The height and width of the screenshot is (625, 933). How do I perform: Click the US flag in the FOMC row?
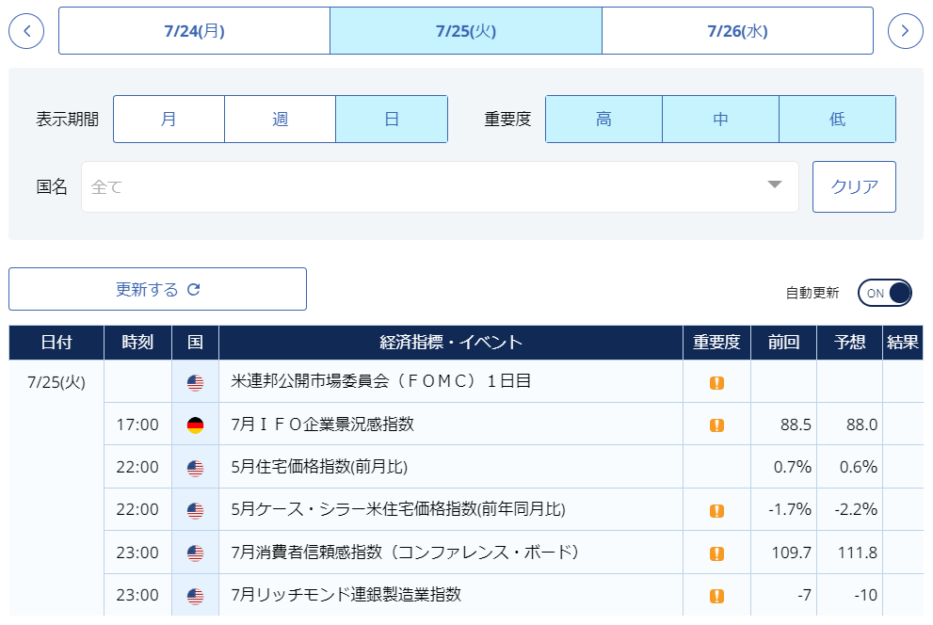coord(195,382)
